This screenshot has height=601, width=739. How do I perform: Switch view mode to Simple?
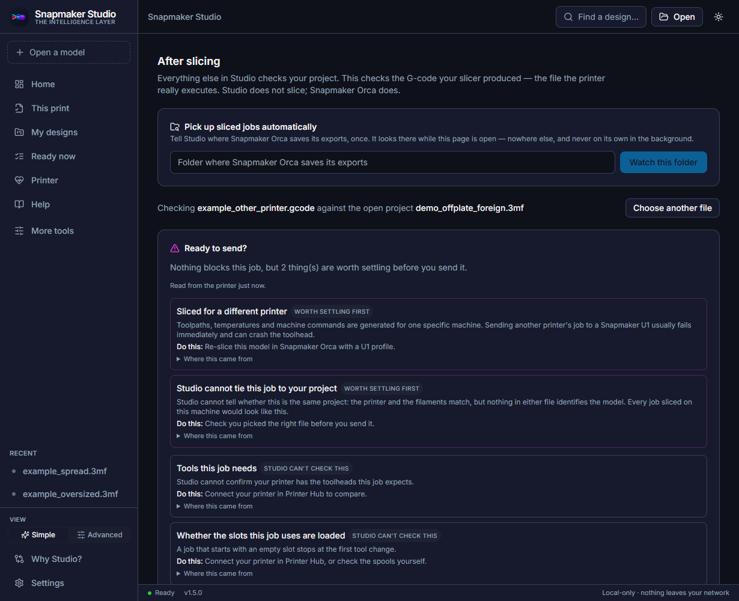(x=38, y=535)
